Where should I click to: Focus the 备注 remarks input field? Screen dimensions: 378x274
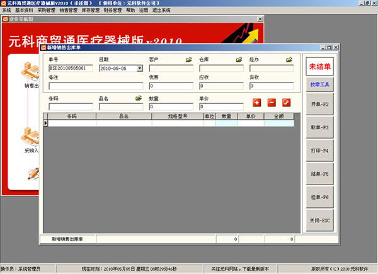click(x=96, y=86)
